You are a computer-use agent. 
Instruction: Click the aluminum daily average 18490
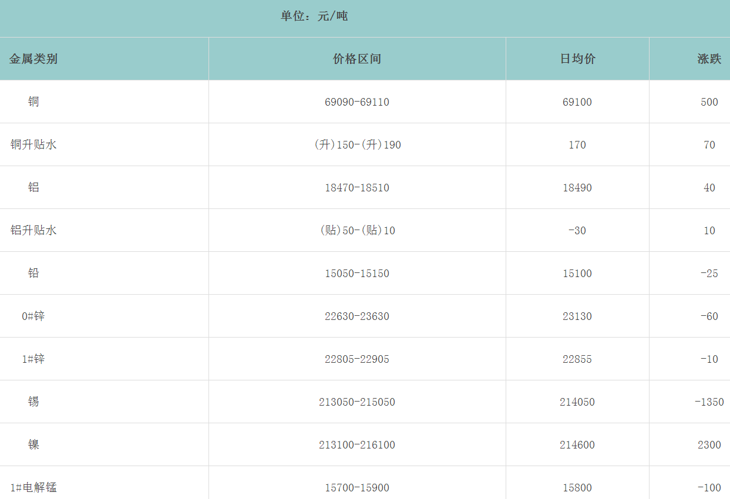(577, 188)
